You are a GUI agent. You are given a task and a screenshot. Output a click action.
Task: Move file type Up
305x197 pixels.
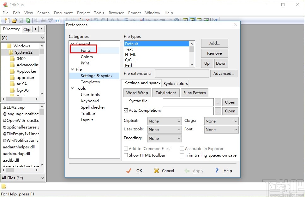[207, 63]
